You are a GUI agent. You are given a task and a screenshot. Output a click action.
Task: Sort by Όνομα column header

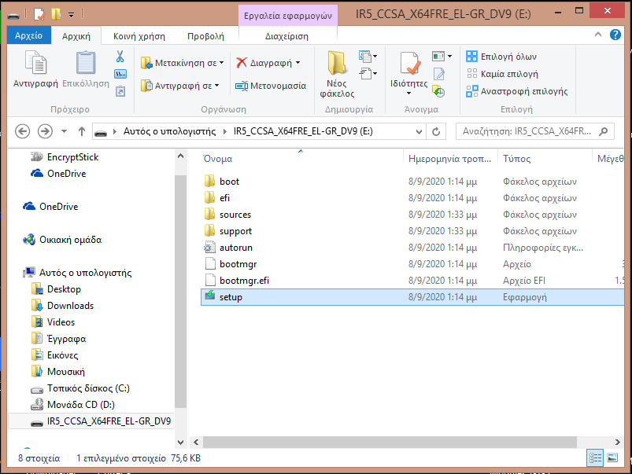[301, 159]
